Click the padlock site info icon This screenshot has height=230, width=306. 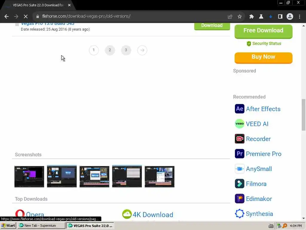(37, 16)
